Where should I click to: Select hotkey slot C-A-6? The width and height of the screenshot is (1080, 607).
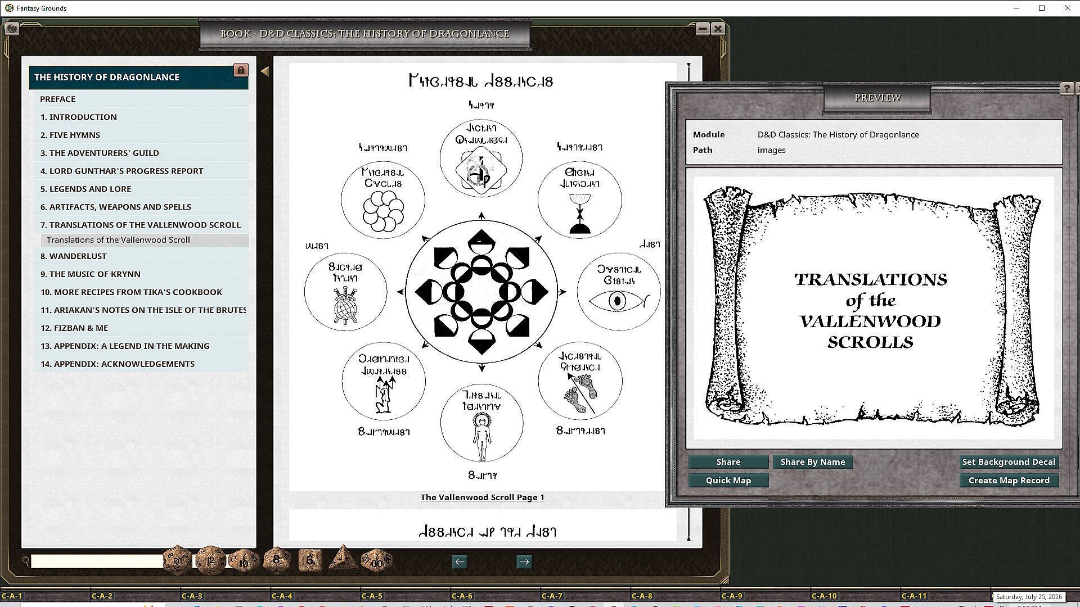point(495,596)
